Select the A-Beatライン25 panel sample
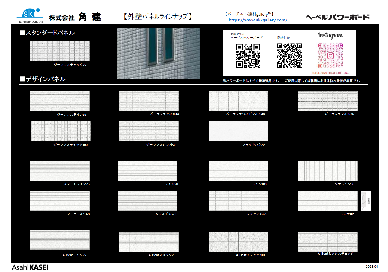The image size is (388, 272). pyautogui.click(x=60, y=240)
